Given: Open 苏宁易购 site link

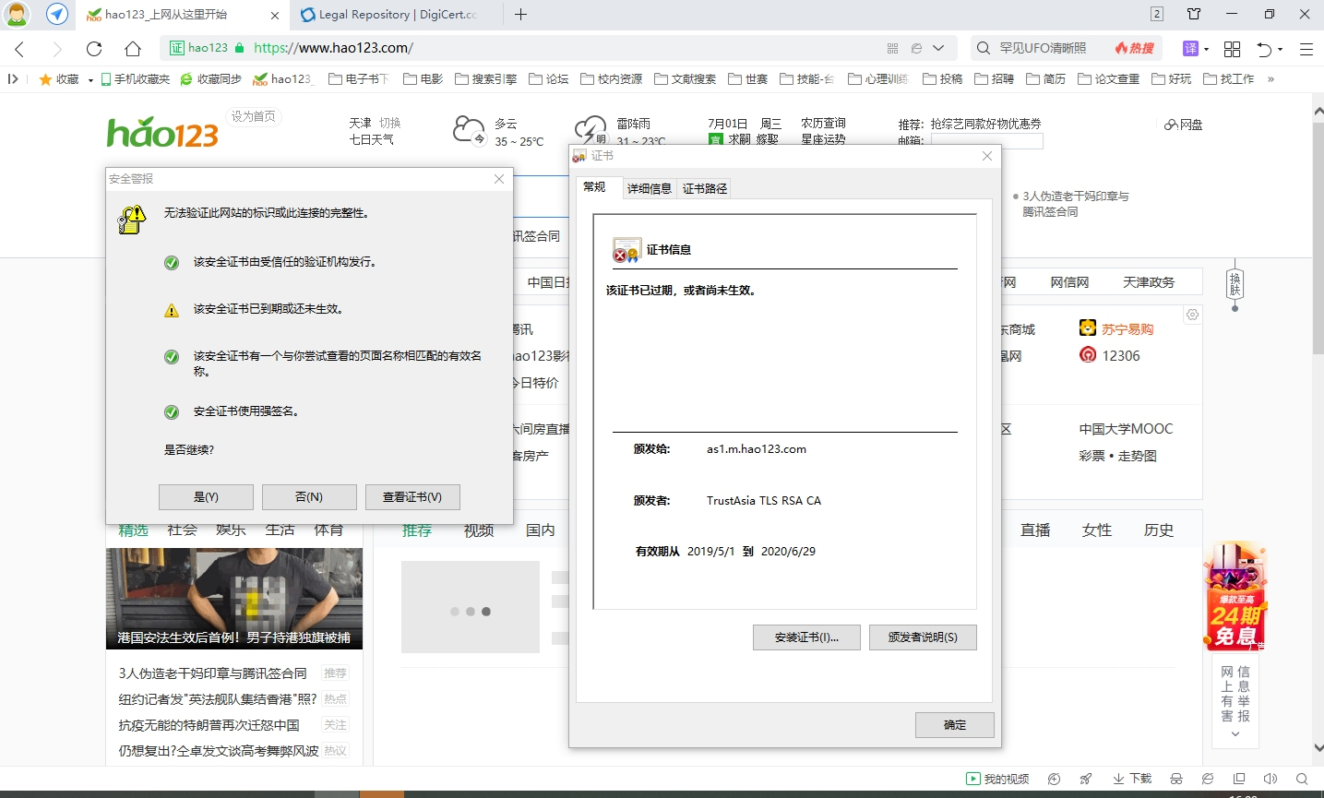Looking at the screenshot, I should point(1116,328).
